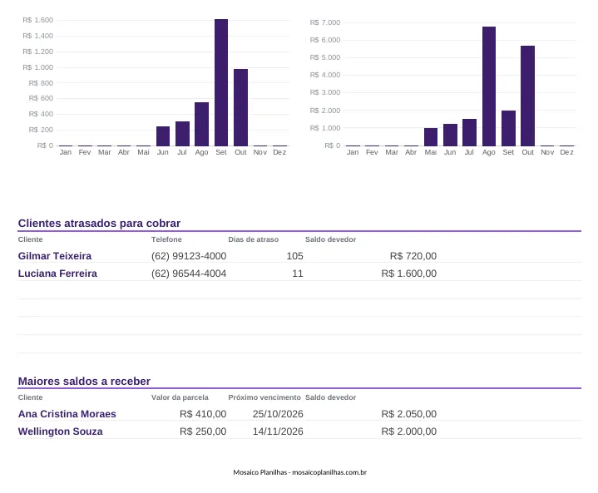The image size is (598, 493).
Task: Open client Gilmar Teixeira
Action: tap(55, 256)
